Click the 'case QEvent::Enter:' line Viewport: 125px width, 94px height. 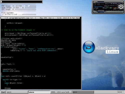click(14, 83)
